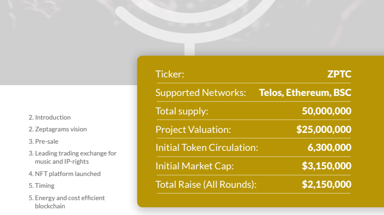Click the Total supply label
384x215 pixels.
(182, 111)
